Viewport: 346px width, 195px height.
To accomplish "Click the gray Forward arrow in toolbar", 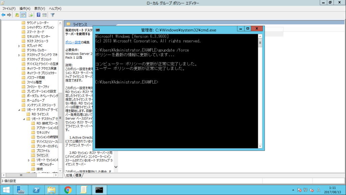I will click(9, 15).
